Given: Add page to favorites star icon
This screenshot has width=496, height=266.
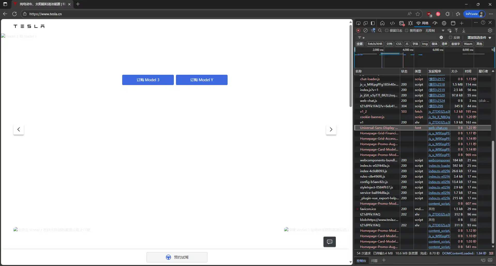Looking at the screenshot, I should point(418,14).
